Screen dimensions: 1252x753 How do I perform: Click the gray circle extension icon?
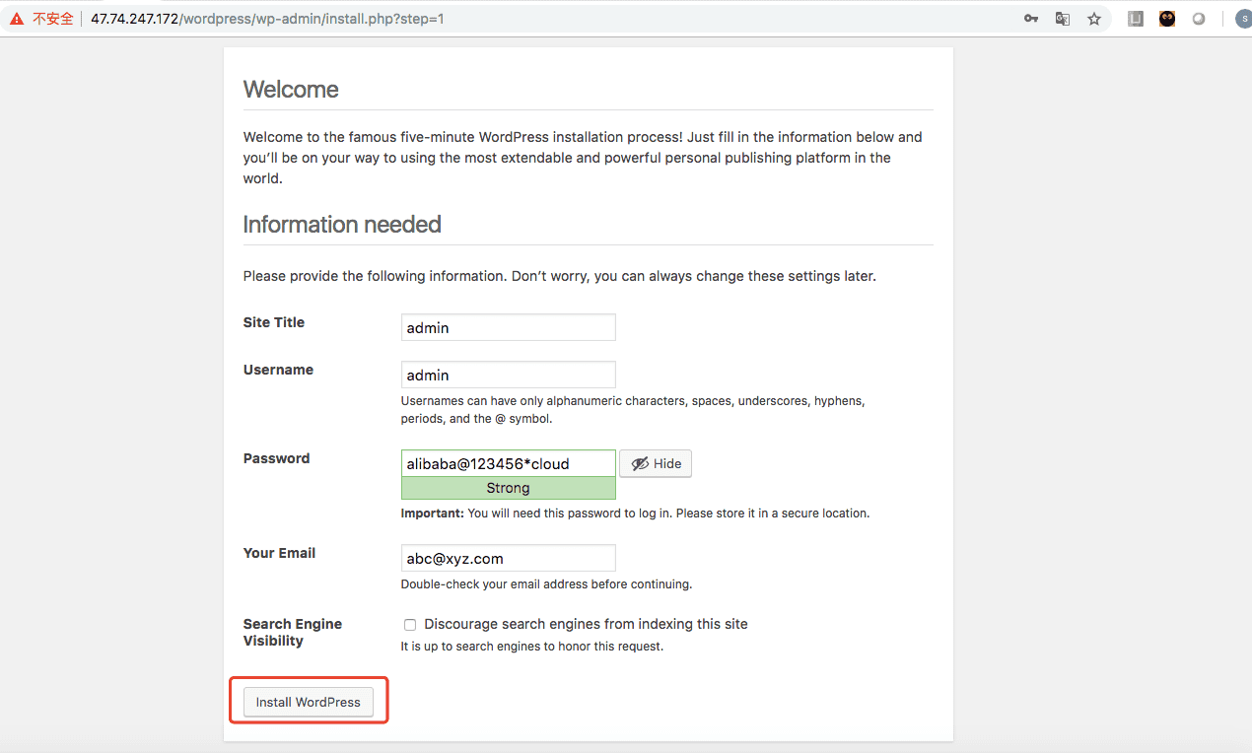coord(1199,19)
